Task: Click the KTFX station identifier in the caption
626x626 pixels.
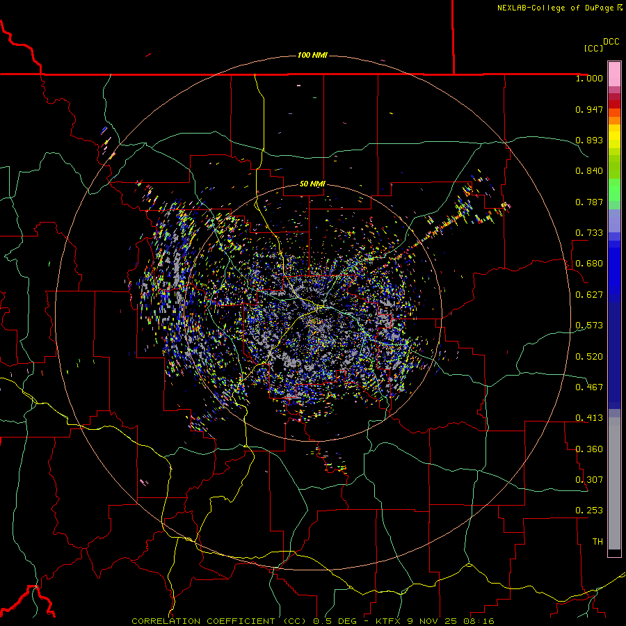Action: point(389,621)
